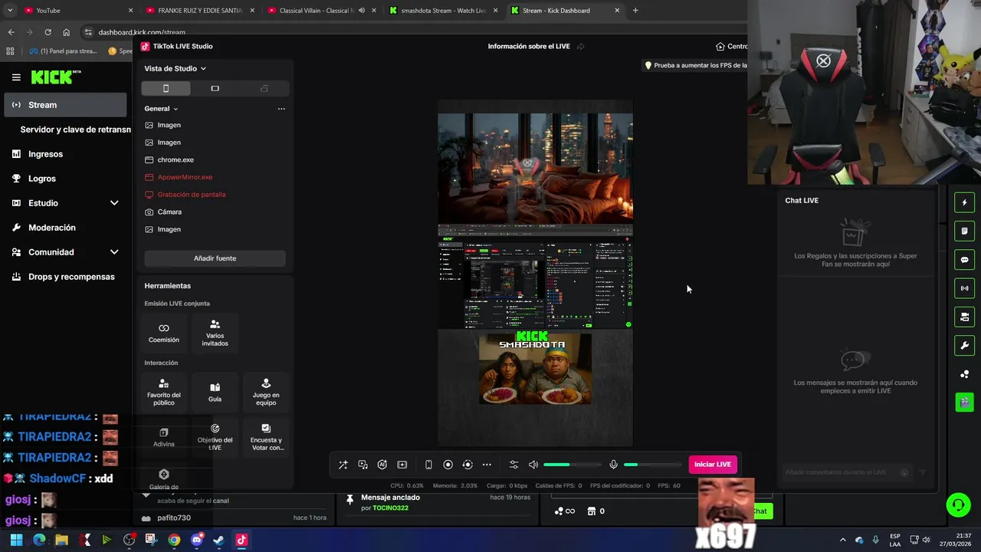Click the dashed-circle replay record icon

click(468, 465)
